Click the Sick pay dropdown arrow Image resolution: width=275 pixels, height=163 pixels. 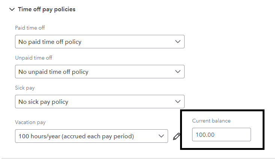pos(178,102)
